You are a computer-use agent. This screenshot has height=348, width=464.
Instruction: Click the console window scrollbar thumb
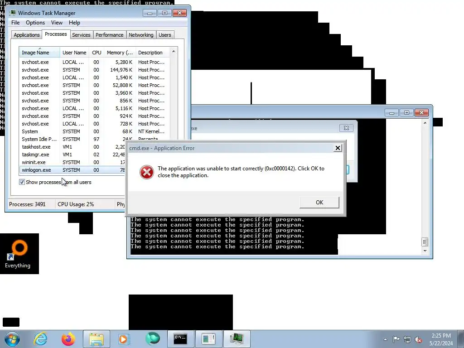click(x=425, y=242)
